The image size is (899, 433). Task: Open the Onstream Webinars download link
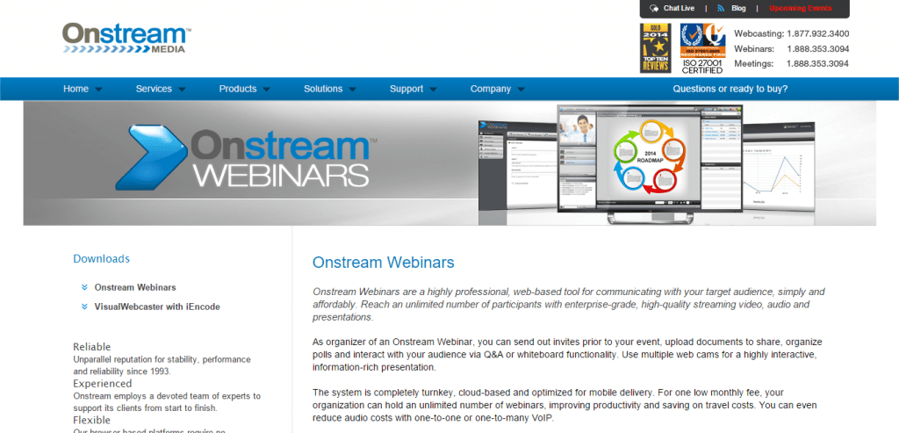tap(135, 287)
